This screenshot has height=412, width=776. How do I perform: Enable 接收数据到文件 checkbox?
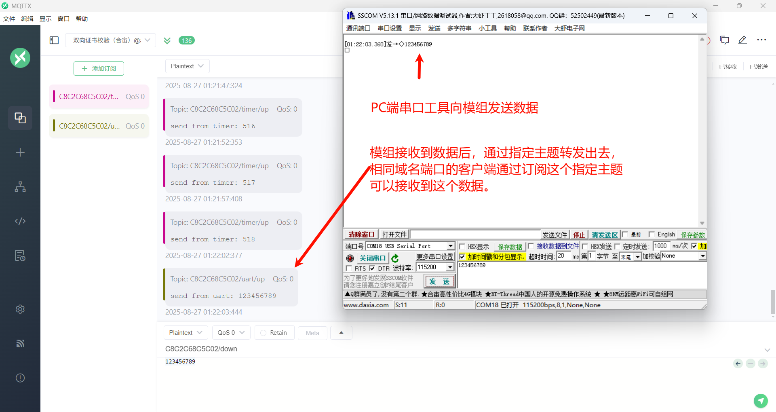coord(531,246)
